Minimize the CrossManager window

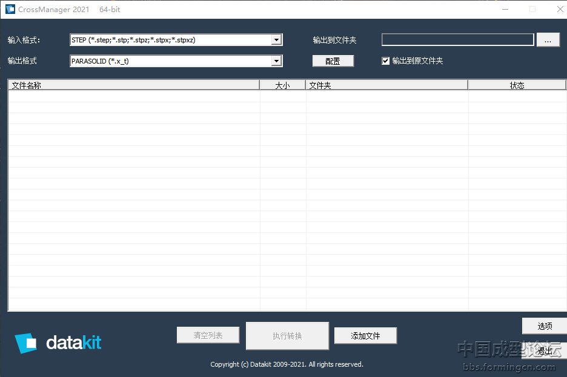click(505, 9)
